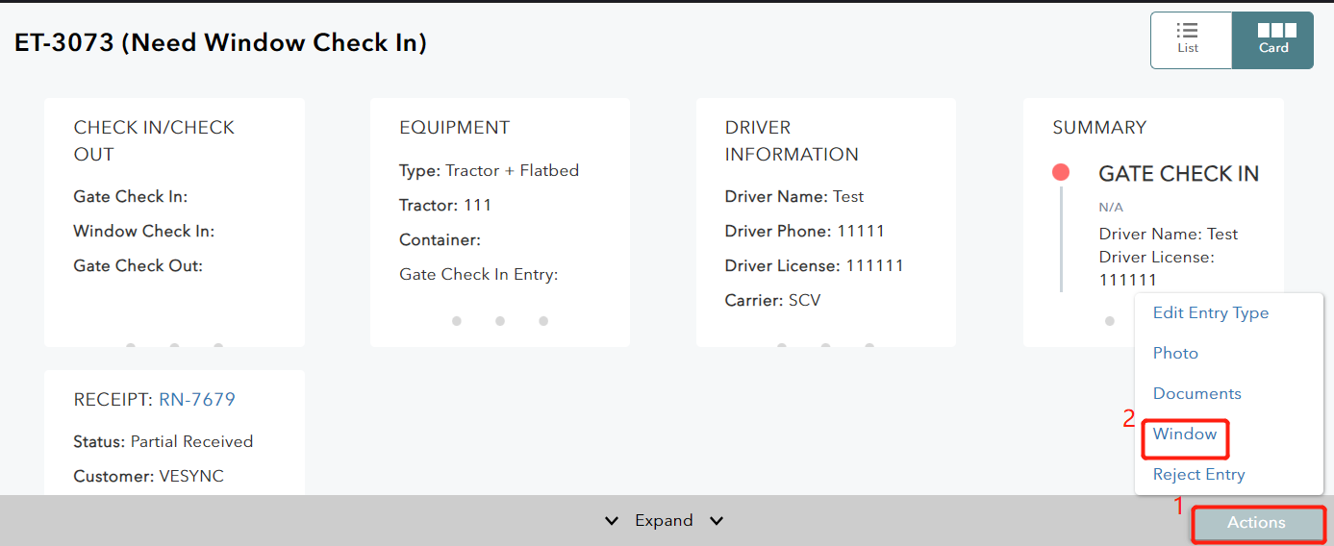1334x546 pixels.
Task: Click the chevron left of Expand
Action: 612,521
